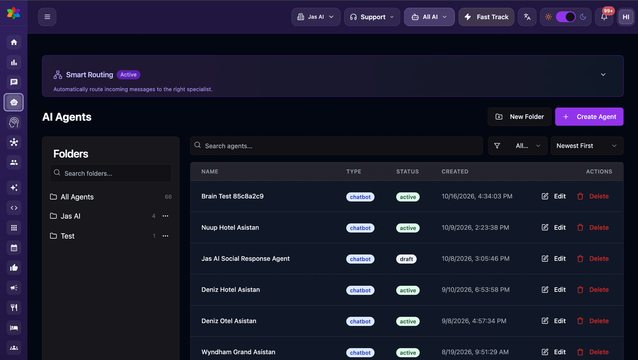The width and height of the screenshot is (638, 360).
Task: Open the chat messages sidebar icon
Action: coord(14,82)
